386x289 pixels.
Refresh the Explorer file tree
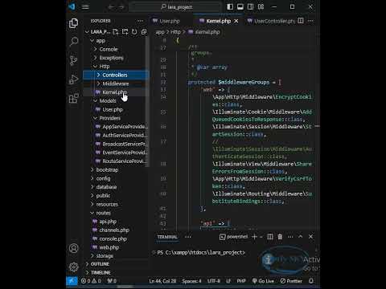[134, 32]
